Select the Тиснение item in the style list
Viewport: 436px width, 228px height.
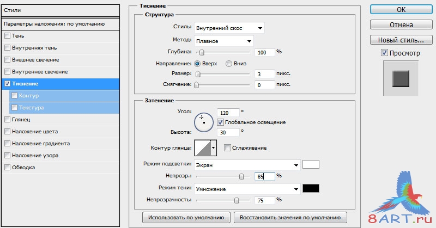click(60, 84)
